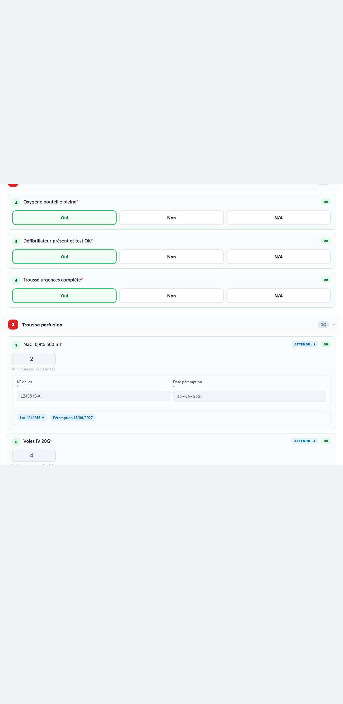
Task: Click the OK status badge for Trousse urgences
Action: tap(326, 280)
